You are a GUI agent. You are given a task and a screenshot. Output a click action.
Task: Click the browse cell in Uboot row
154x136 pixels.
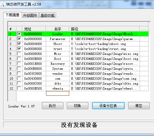[x=144, y=44]
